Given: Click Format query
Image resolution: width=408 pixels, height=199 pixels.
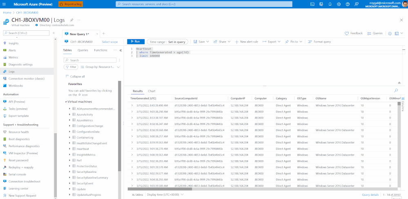Looking at the screenshot, I should coord(319,42).
